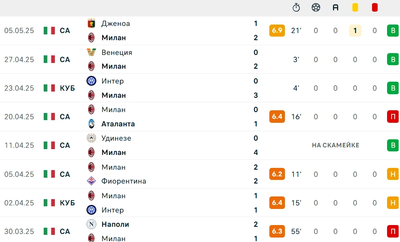Viewport: 400px width, 242px height.
Task: Click Udinese club crest logo
Action: coord(91,138)
